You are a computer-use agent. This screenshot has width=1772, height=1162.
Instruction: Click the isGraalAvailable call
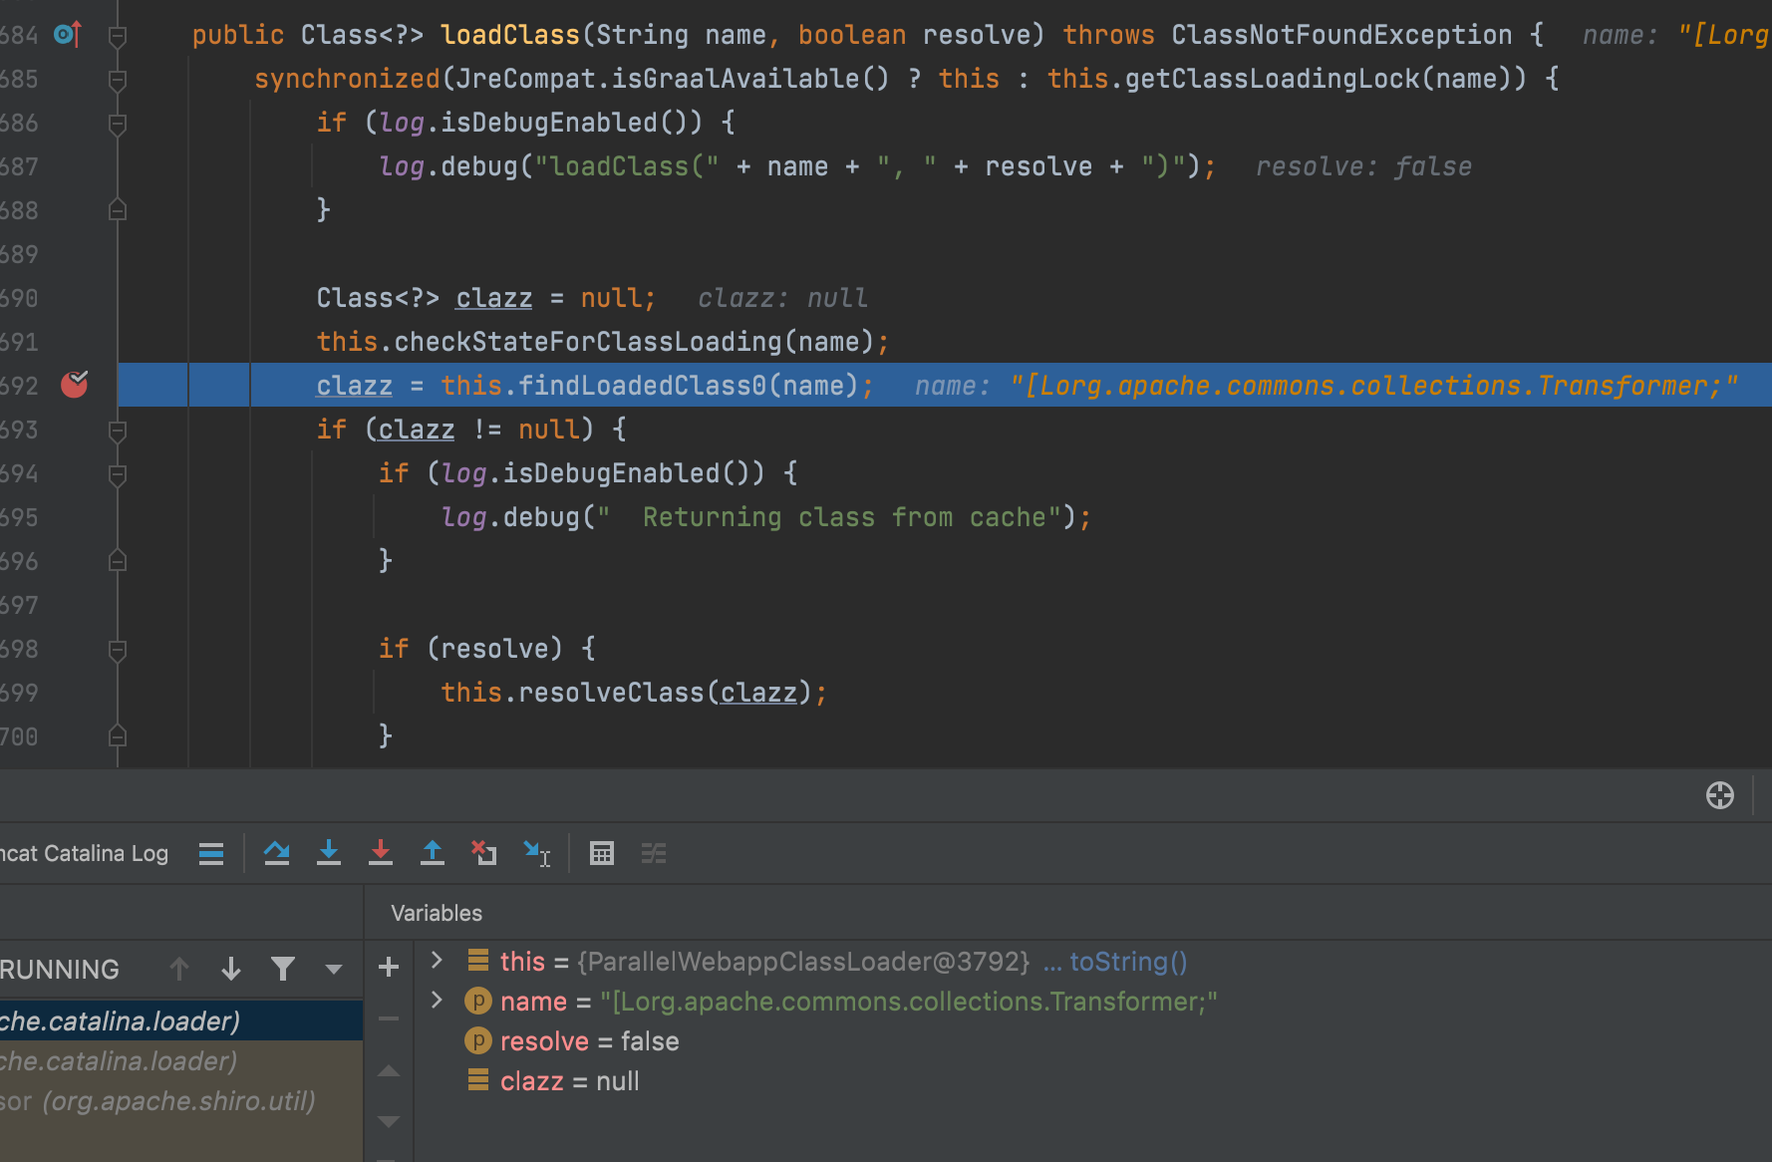[x=735, y=79]
